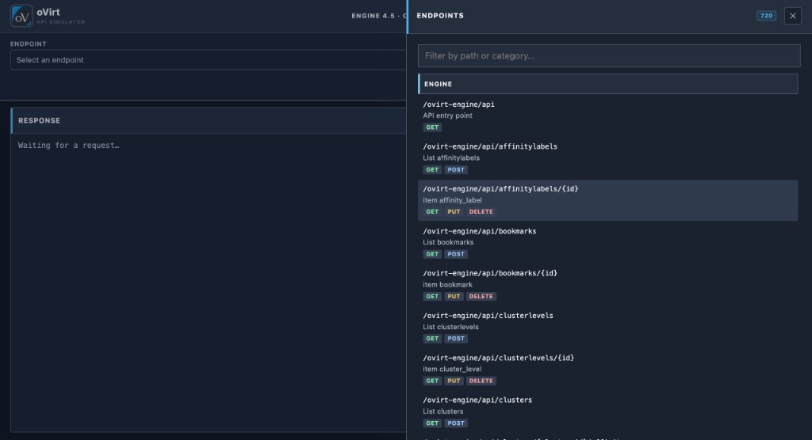
Task: Click GET badge for List affinitylabels
Action: click(432, 169)
